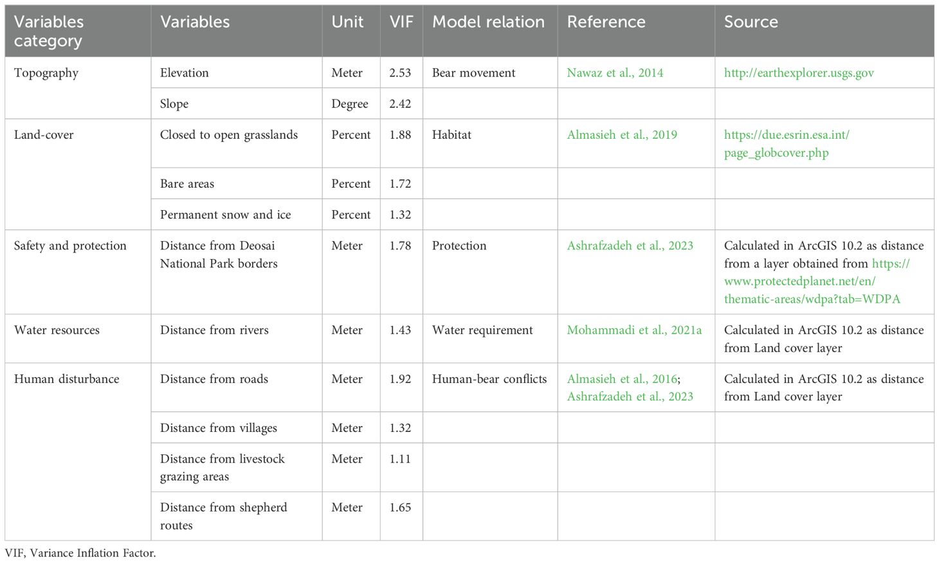Click the Unit column header
Screen dimensions: 939x563
click(x=347, y=22)
